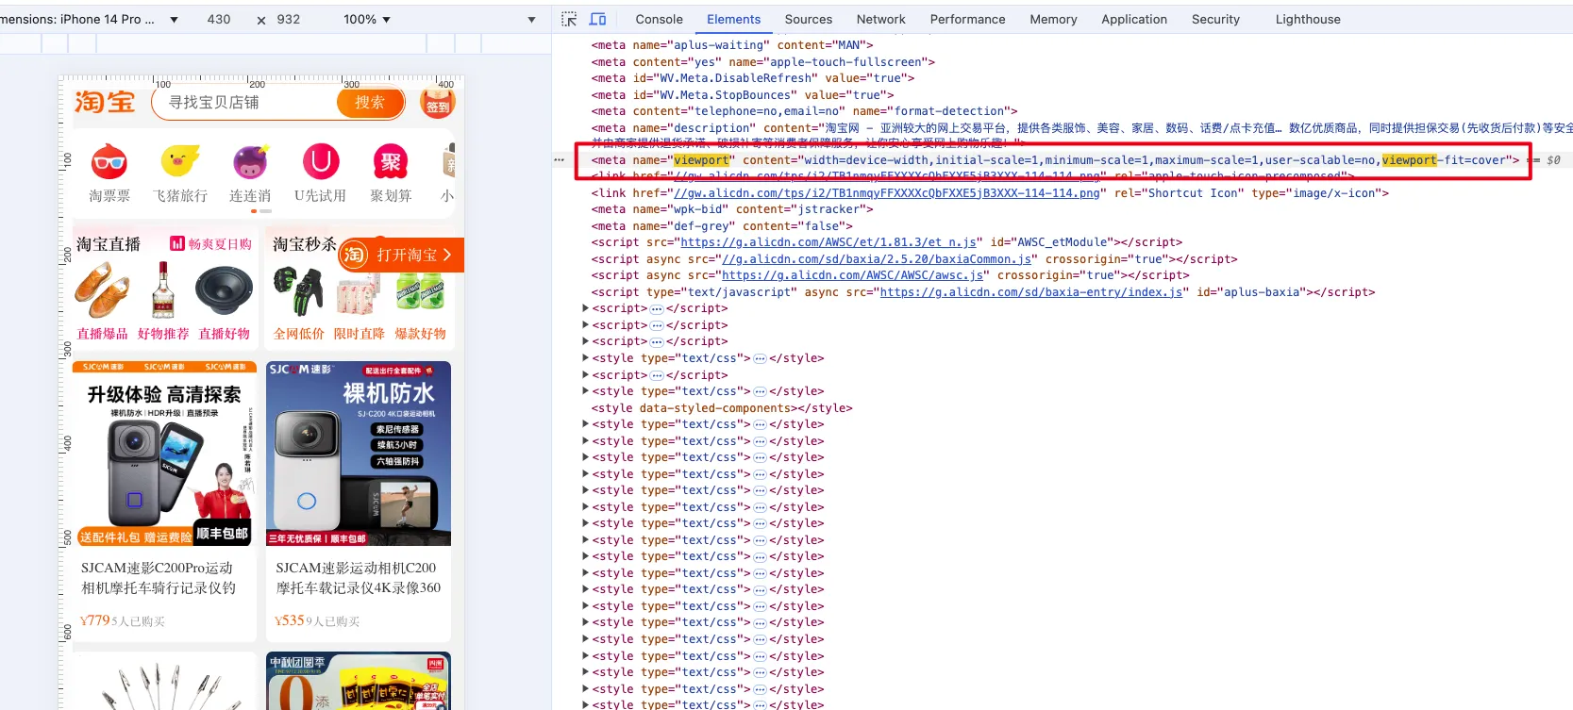Expand the first style type="text/css" node
Screen dimensions: 1573x710
[x=586, y=358]
